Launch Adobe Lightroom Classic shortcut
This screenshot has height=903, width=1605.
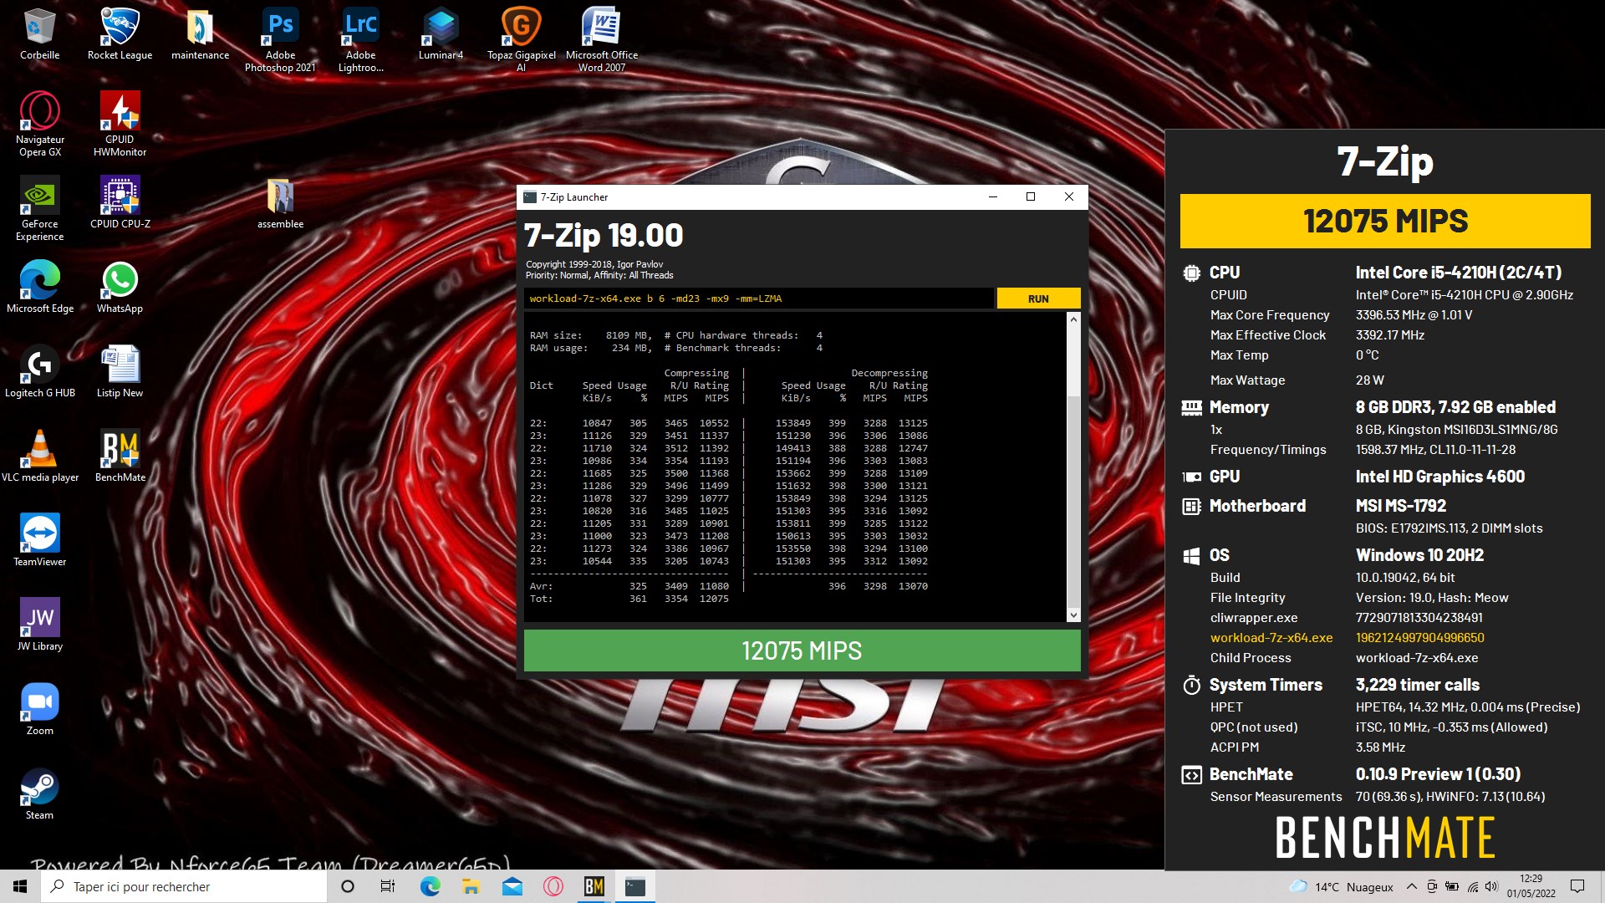click(x=360, y=39)
